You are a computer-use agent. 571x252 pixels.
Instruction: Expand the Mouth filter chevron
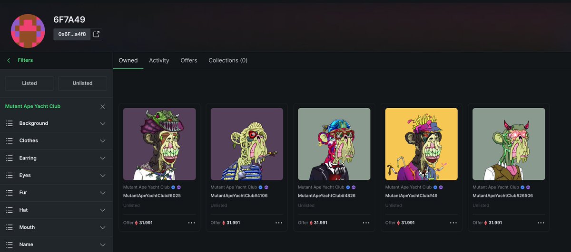pyautogui.click(x=103, y=227)
